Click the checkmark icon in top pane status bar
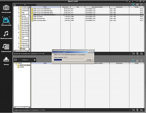 (x=141, y=53)
